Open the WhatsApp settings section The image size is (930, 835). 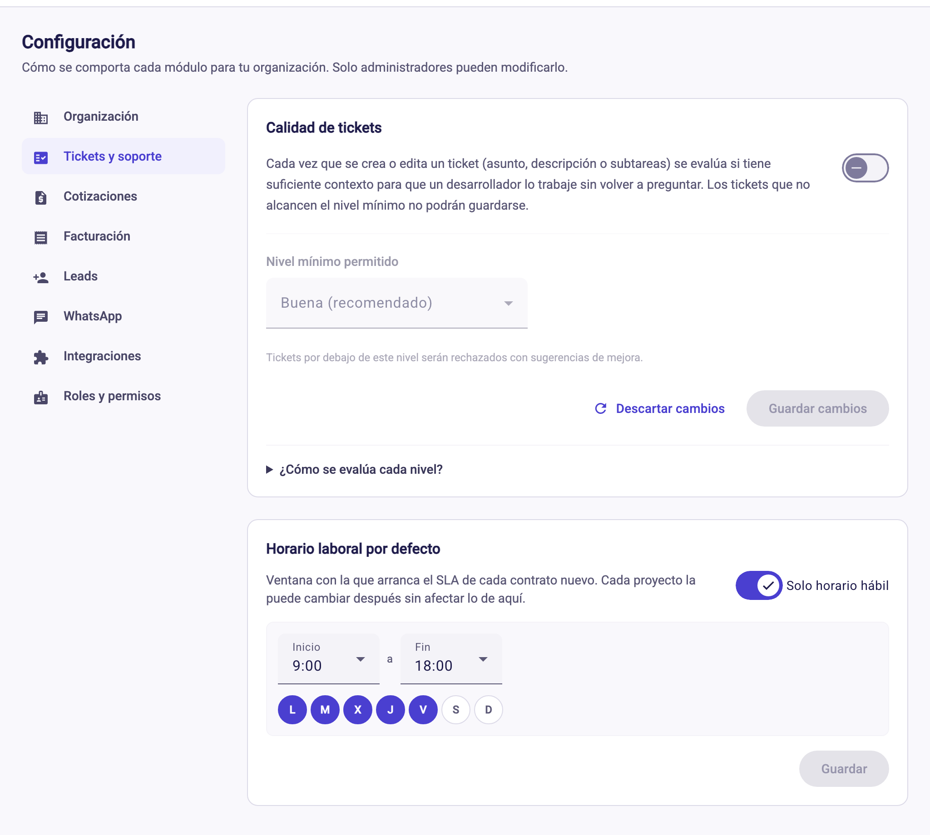pos(124,316)
